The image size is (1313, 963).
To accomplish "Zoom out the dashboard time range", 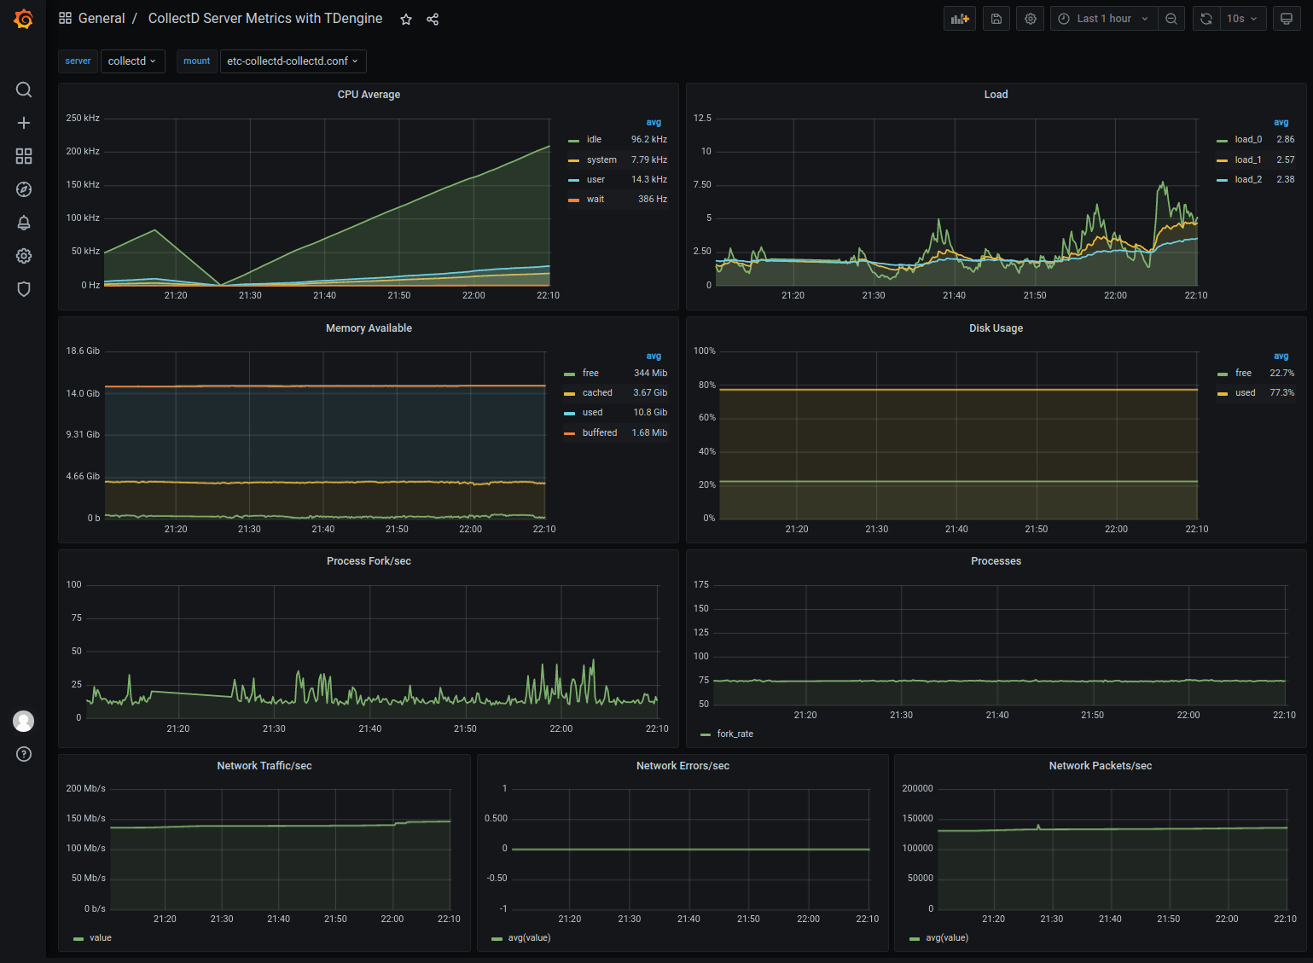I will [x=1171, y=18].
